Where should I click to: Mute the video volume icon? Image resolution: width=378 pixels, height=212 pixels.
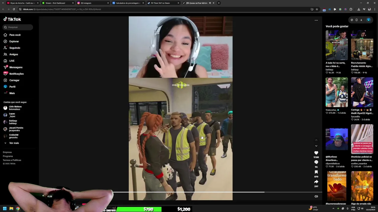[316, 196]
